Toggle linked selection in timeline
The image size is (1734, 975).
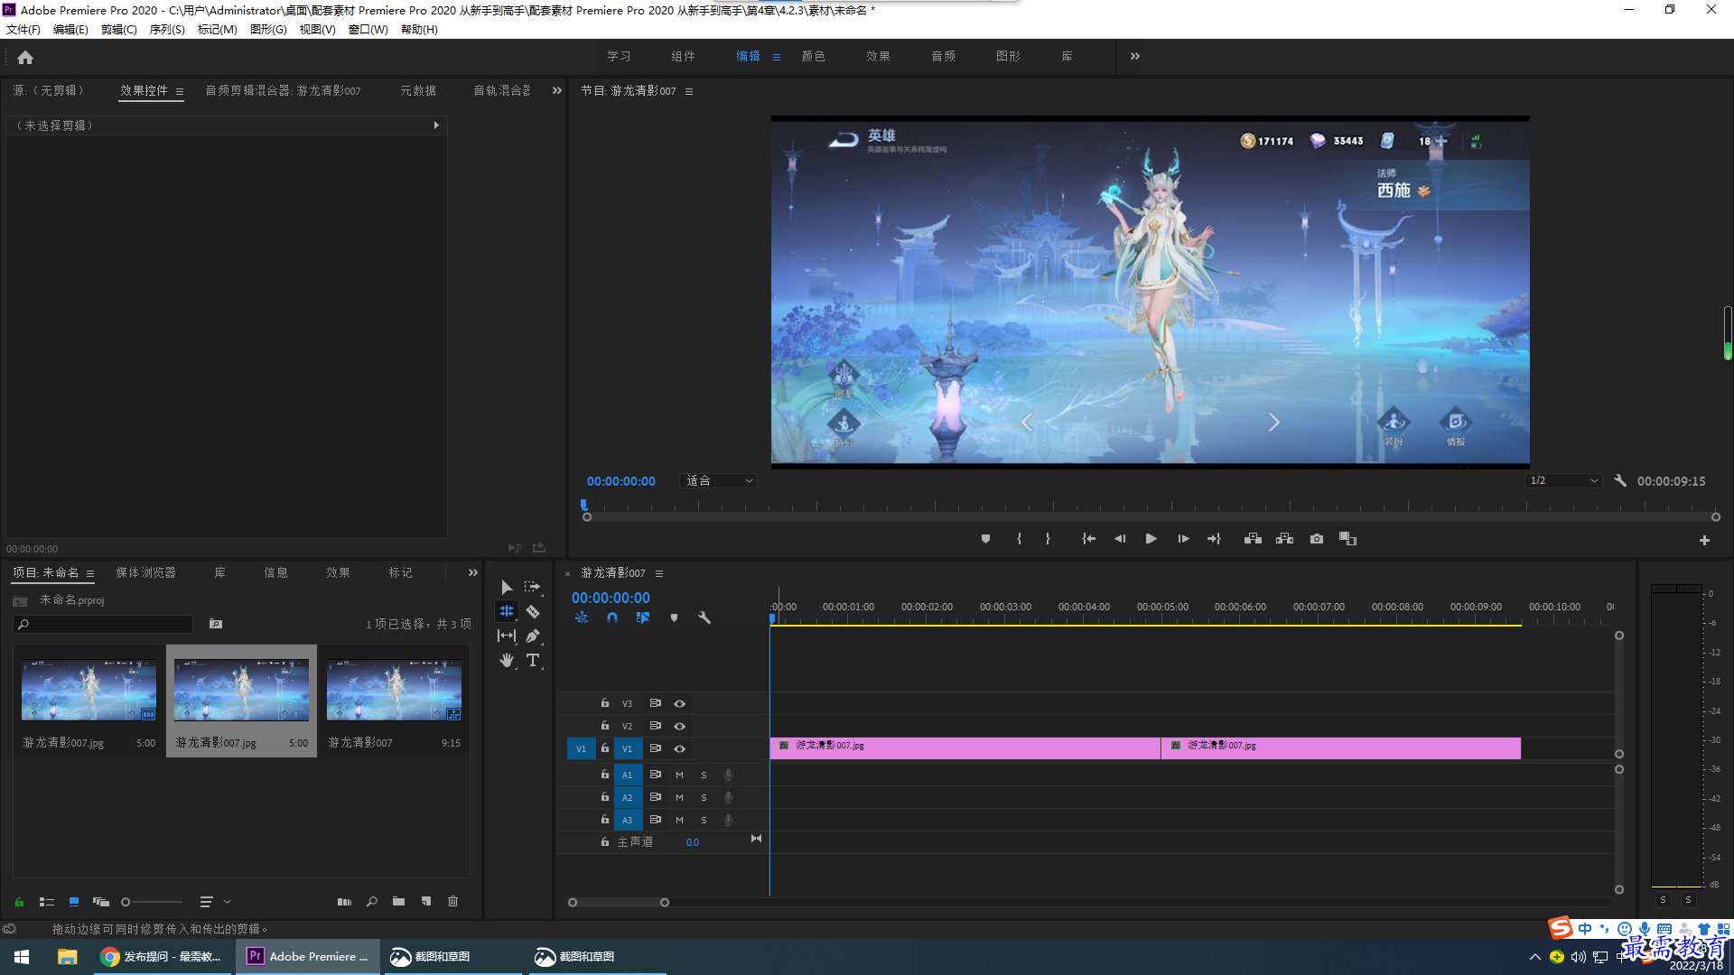click(643, 618)
